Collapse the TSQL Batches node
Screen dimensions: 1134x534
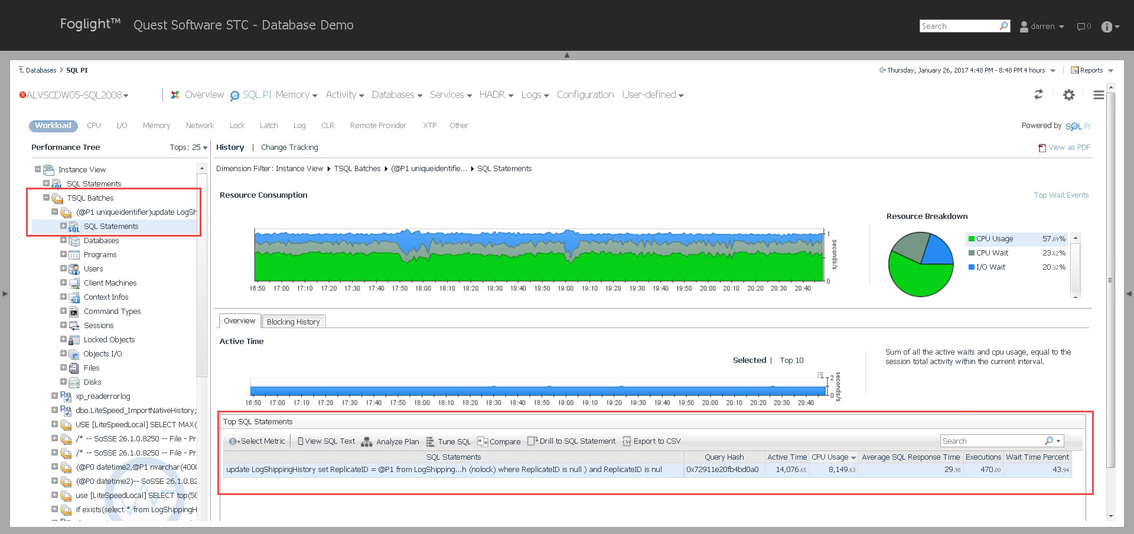click(x=46, y=198)
